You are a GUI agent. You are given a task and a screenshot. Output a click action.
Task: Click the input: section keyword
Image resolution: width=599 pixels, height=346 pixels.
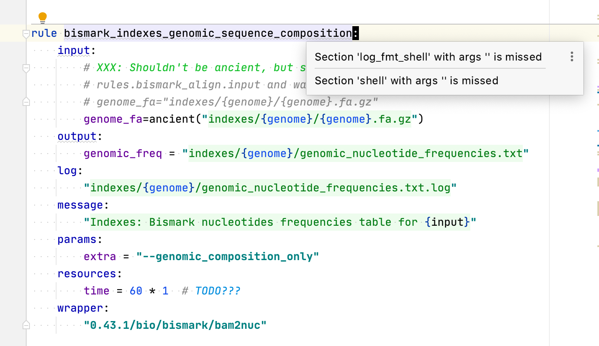74,50
